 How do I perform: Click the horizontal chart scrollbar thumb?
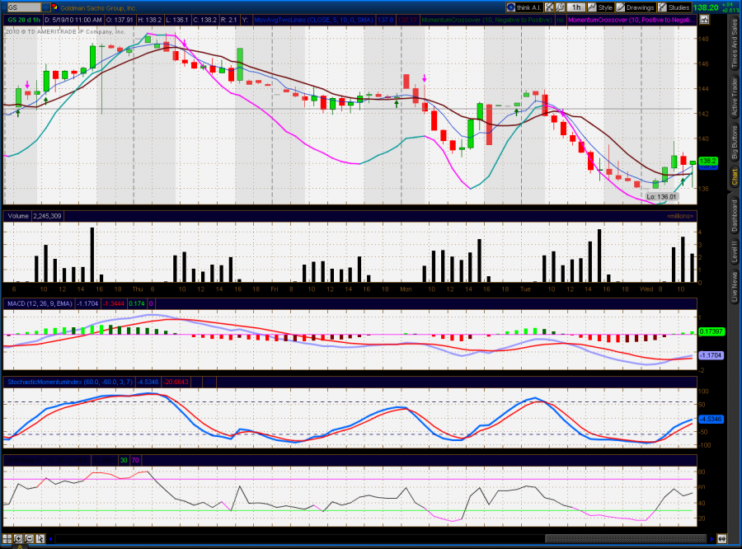pos(626,538)
